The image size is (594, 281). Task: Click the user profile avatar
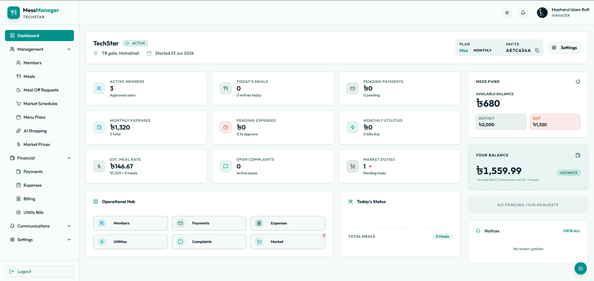pos(542,13)
